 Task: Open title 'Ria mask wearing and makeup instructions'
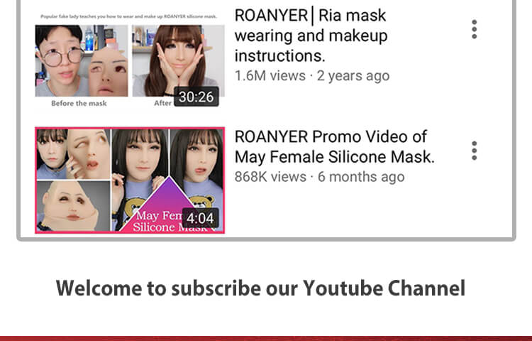(x=311, y=36)
